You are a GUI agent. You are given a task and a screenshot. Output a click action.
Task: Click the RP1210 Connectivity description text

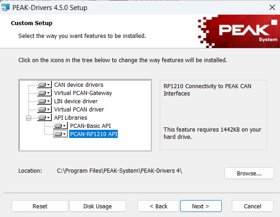tap(207, 90)
